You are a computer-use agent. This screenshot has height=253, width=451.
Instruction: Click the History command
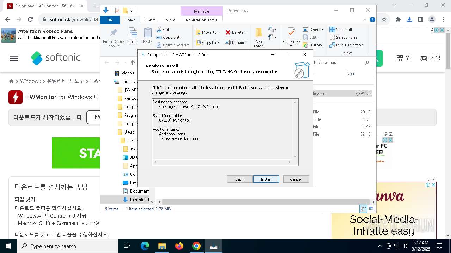tap(313, 45)
